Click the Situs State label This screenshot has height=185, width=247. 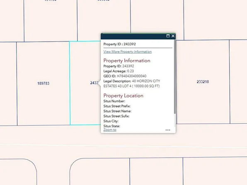(111, 126)
